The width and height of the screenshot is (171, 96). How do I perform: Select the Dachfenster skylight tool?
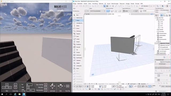pos(78,58)
